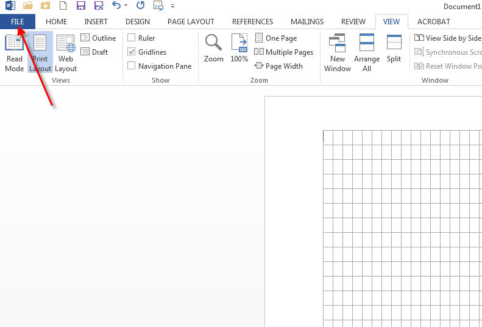Enable the Ruler checkbox

132,38
